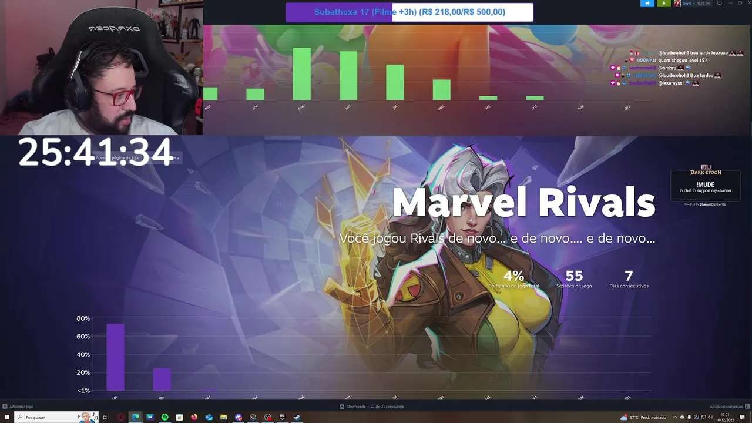Screen dimensions: 752x423
Task: Open Epic Games Launcher taskbar icon
Action: point(282,417)
